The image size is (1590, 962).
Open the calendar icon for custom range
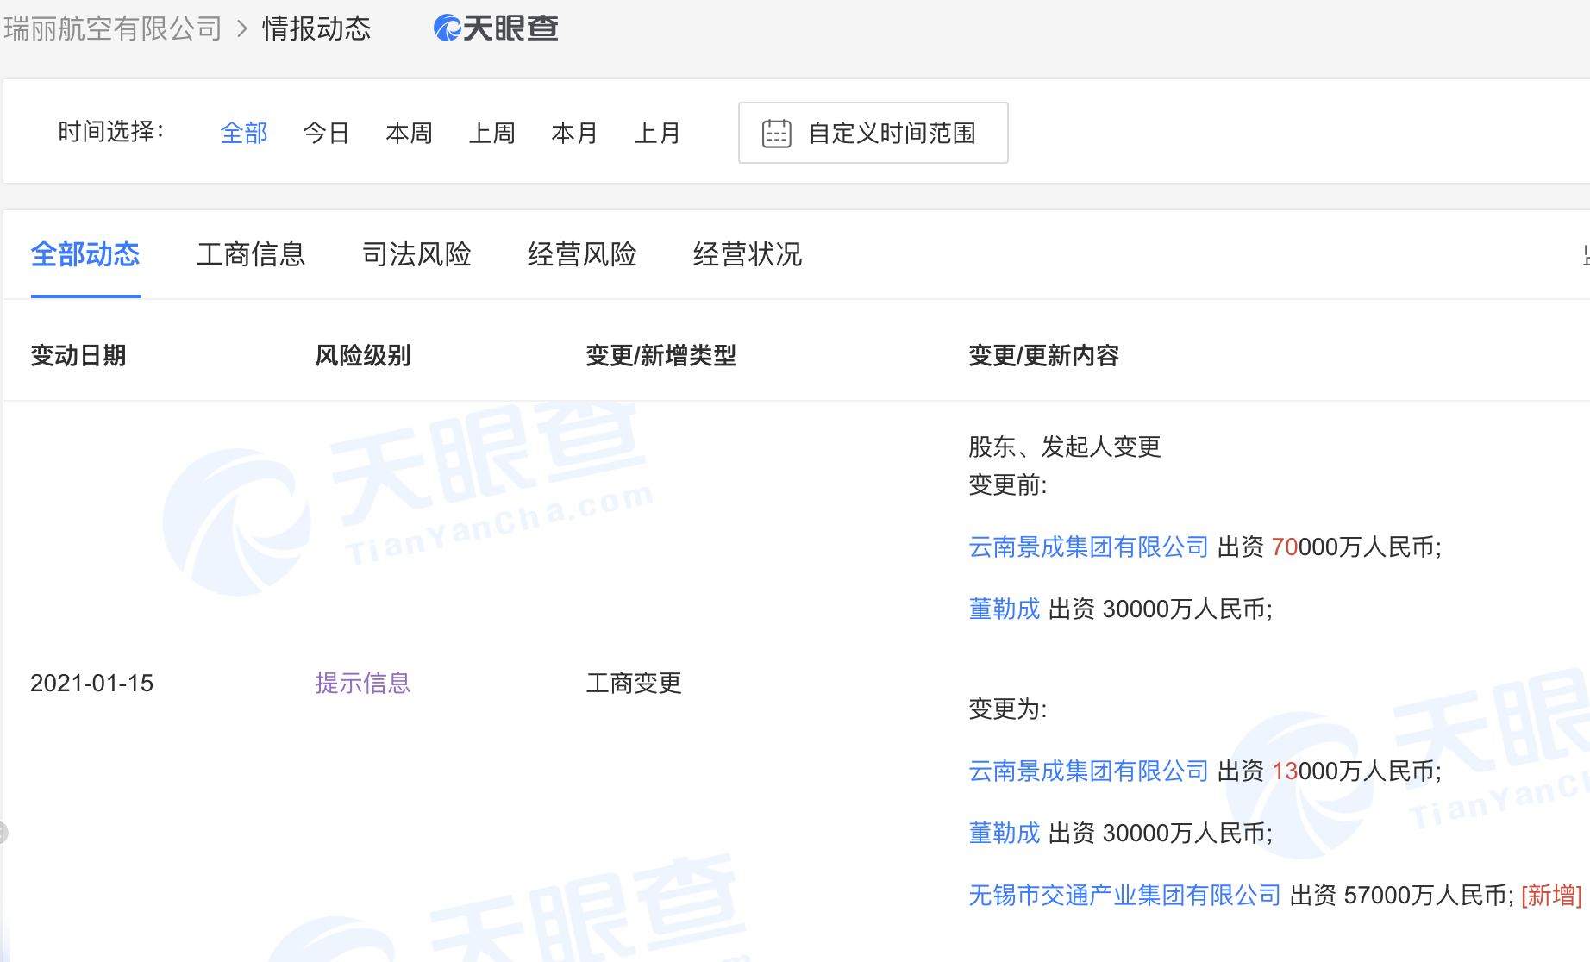(x=776, y=134)
